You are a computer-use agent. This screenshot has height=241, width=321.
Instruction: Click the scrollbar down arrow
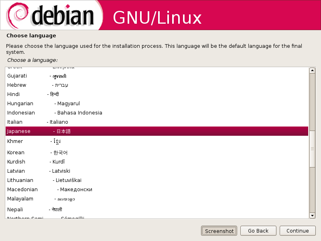[312, 215]
